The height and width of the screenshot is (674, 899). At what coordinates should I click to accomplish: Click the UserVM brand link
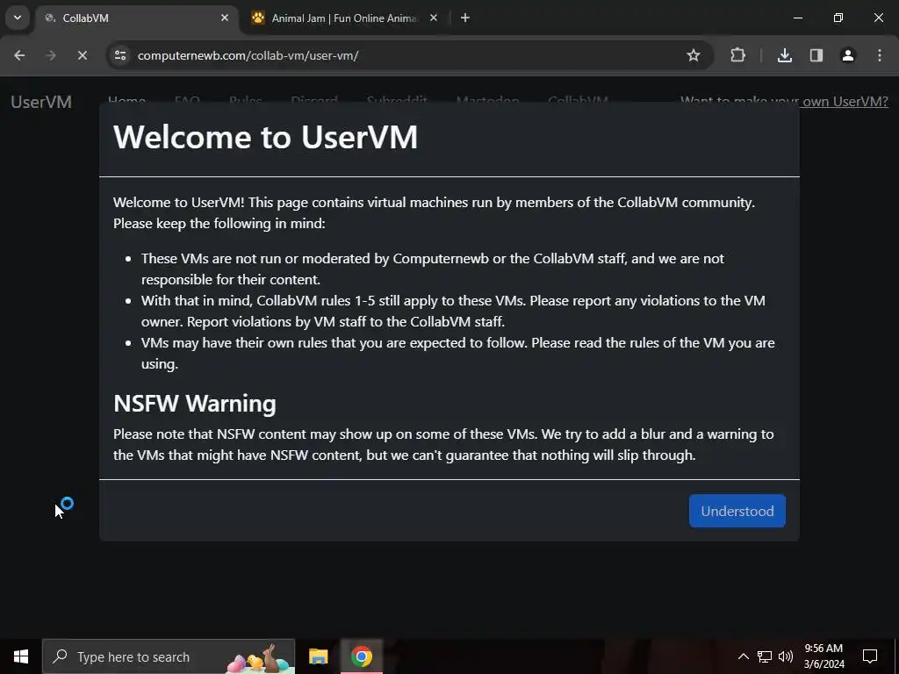(41, 102)
